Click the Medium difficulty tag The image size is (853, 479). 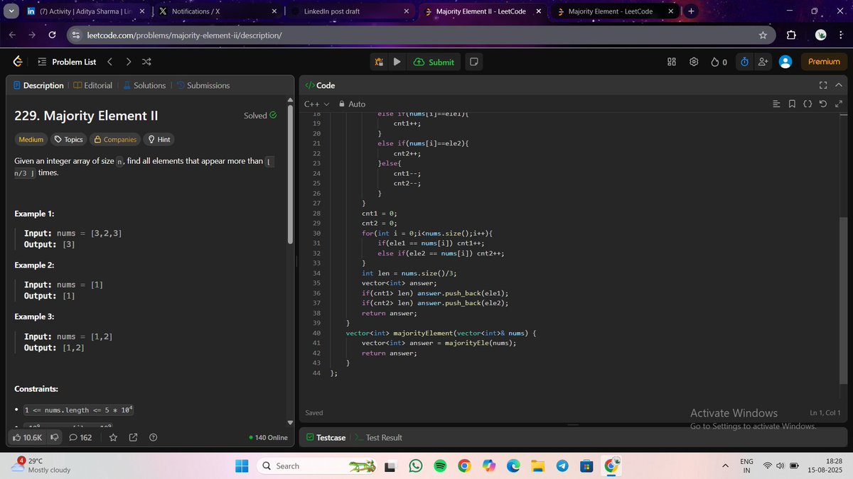[31, 139]
